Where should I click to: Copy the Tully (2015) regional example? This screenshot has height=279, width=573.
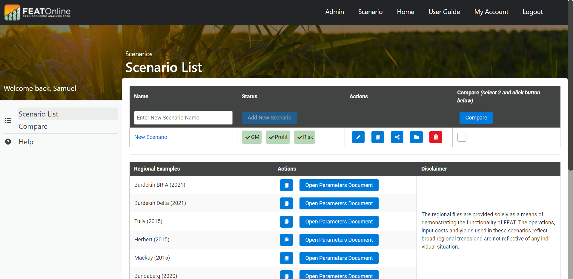pyautogui.click(x=286, y=222)
